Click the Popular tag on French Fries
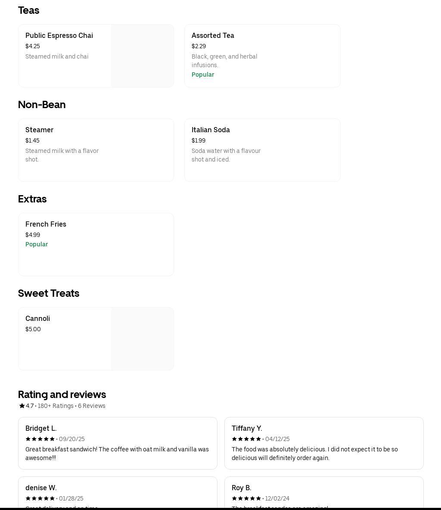Viewport: 441px width, 510px height. pyautogui.click(x=37, y=244)
